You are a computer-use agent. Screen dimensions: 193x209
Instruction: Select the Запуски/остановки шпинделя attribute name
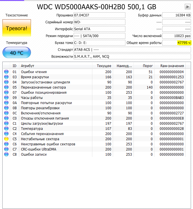45,82
